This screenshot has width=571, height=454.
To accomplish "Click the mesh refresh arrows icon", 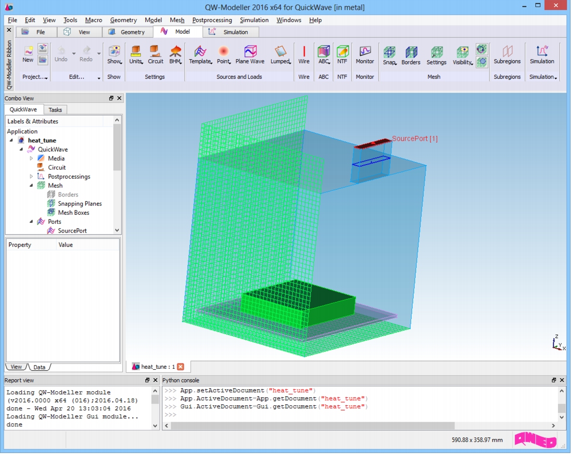I will coord(482,49).
